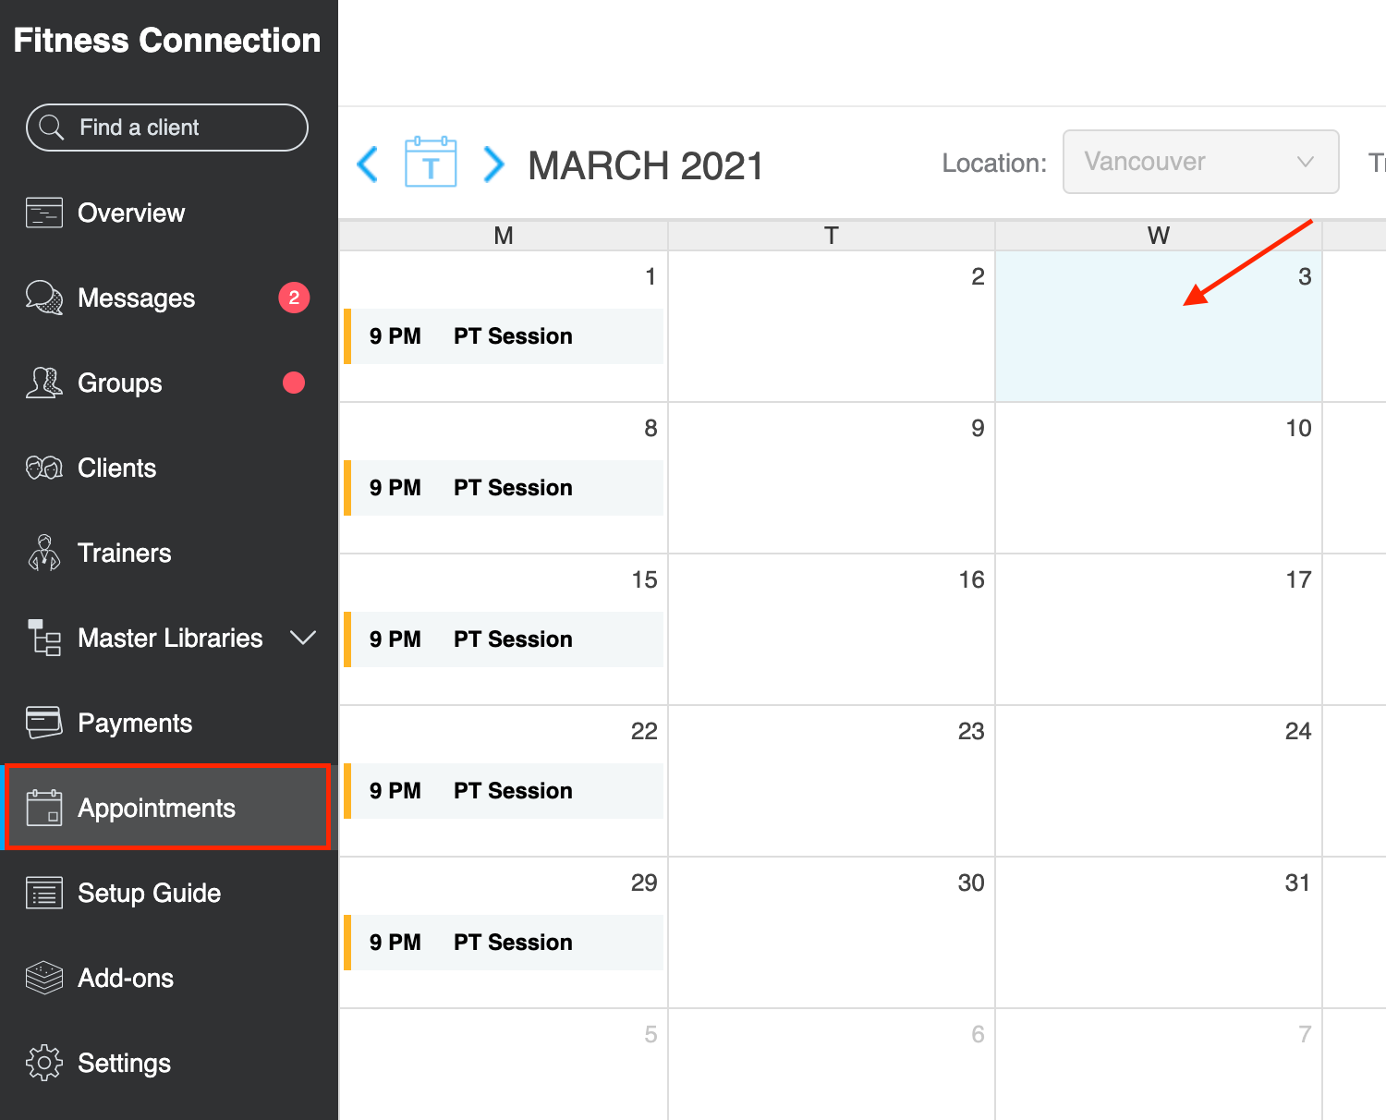Expand the Master Libraries chevron
1386x1120 pixels.
(303, 638)
